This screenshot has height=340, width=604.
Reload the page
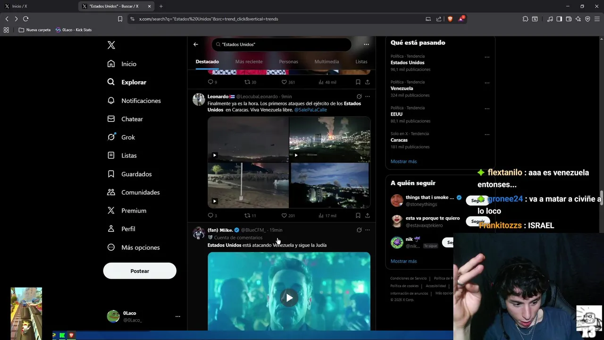pos(25,19)
